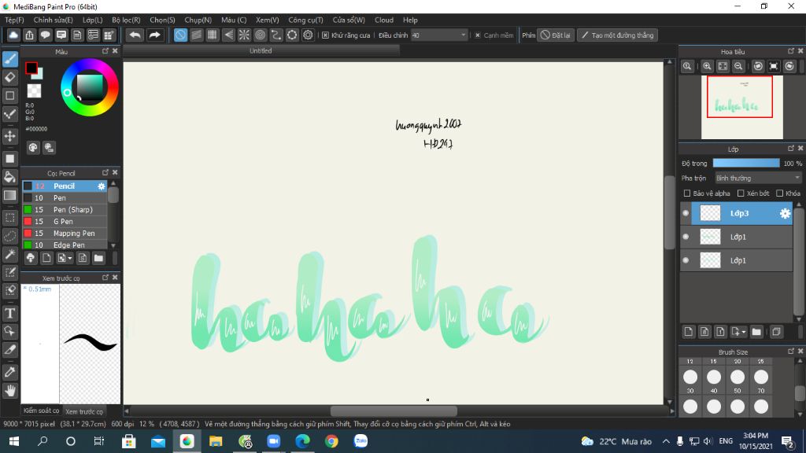Select the Magic Wand tool
806x453 pixels.
[x=9, y=254]
